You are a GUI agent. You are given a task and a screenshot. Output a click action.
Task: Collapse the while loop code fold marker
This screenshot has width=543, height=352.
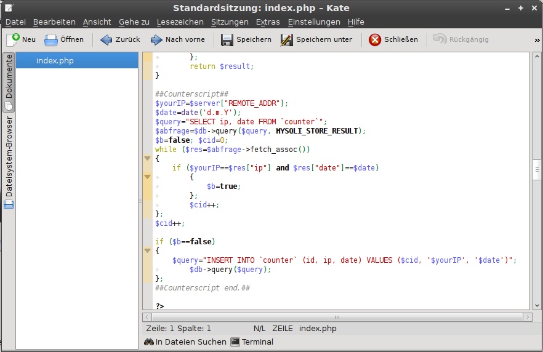(148, 158)
